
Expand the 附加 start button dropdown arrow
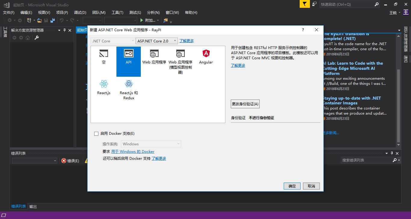pyautogui.click(x=158, y=20)
